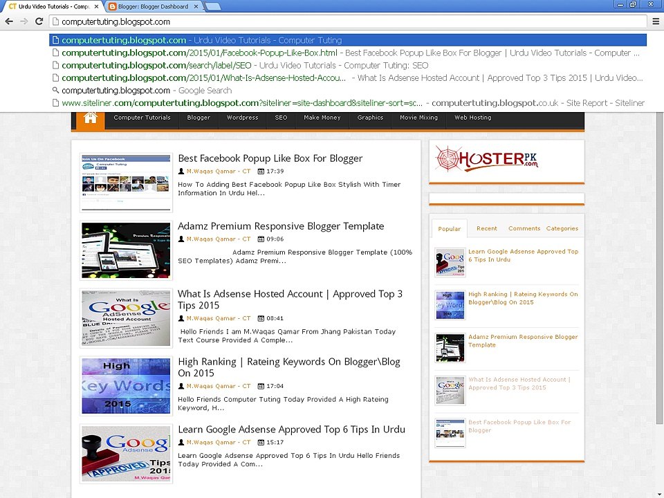The width and height of the screenshot is (664, 498).
Task: Open a new browser tab
Action: (x=212, y=6)
